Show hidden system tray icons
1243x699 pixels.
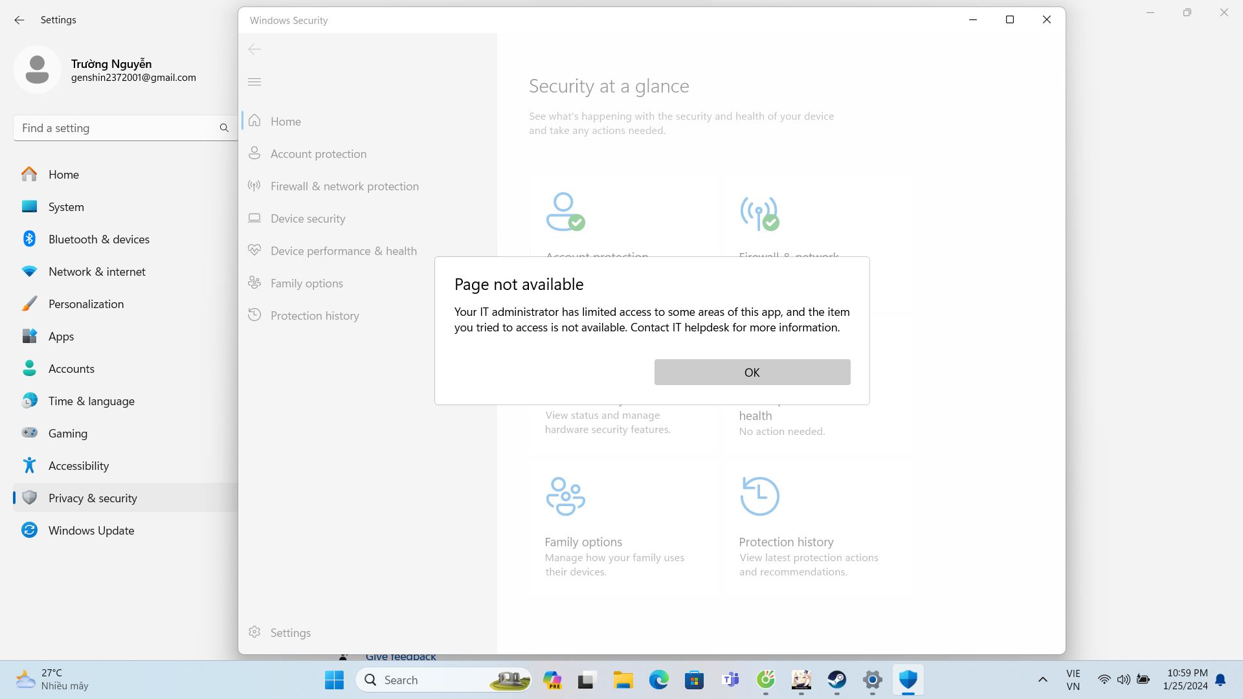pos(1044,680)
